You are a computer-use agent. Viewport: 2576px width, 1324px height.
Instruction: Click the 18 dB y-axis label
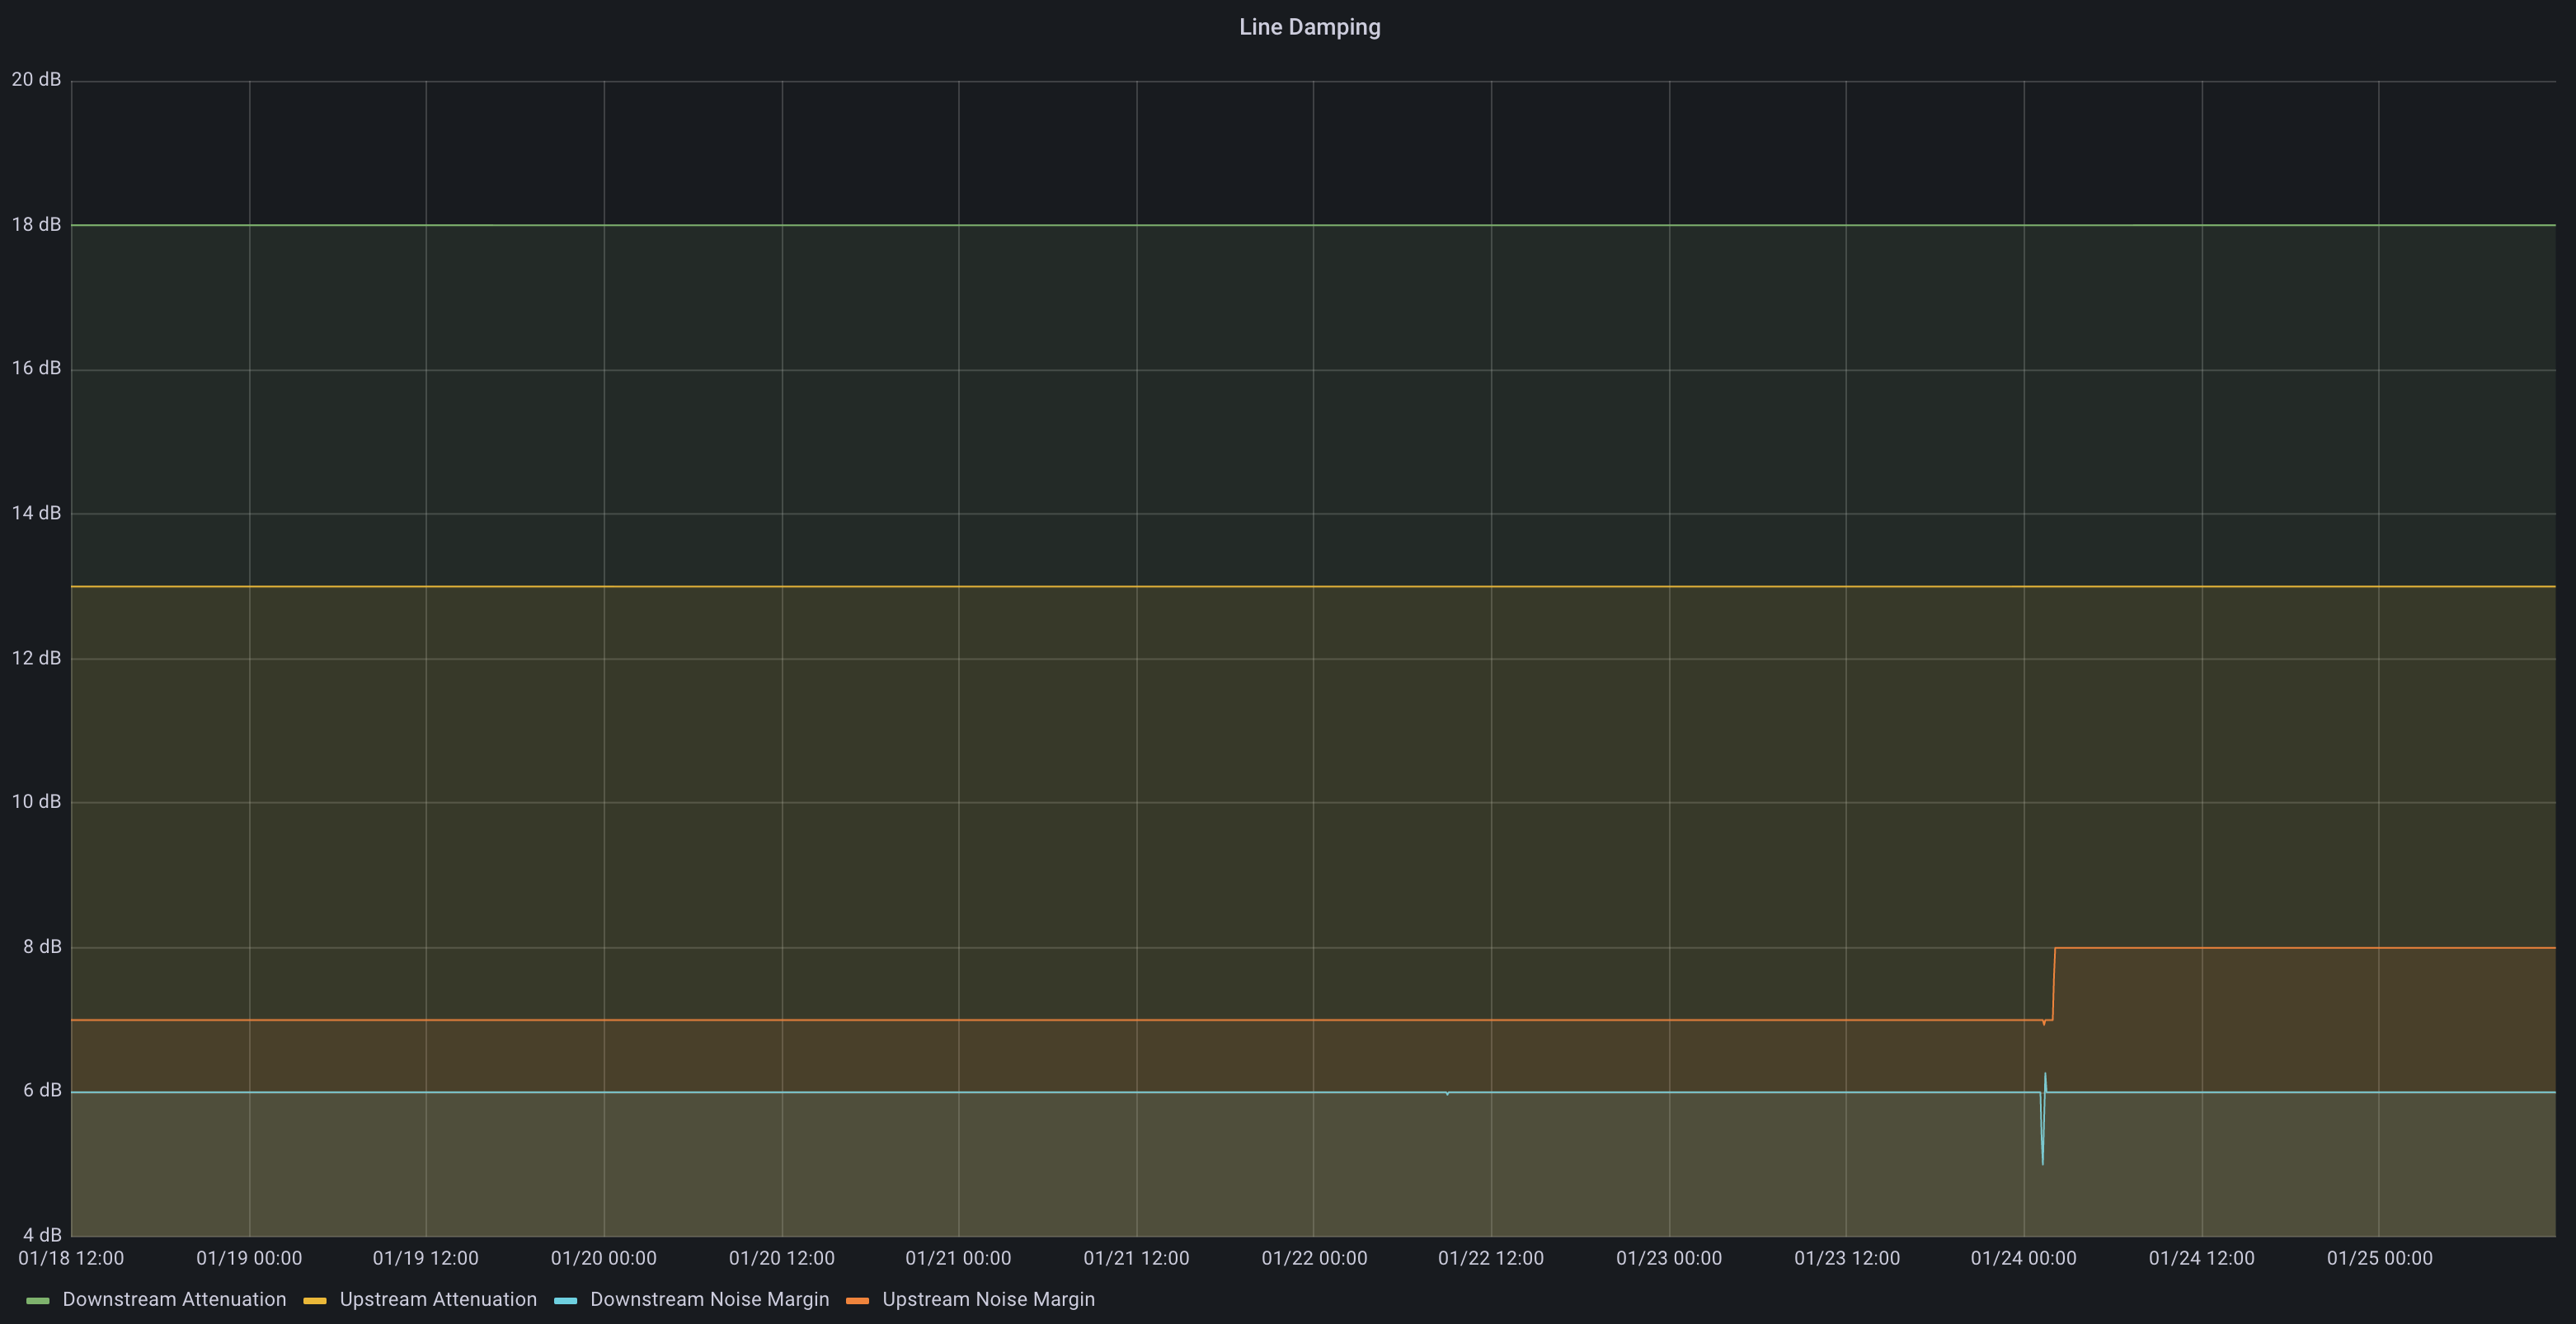coord(36,224)
